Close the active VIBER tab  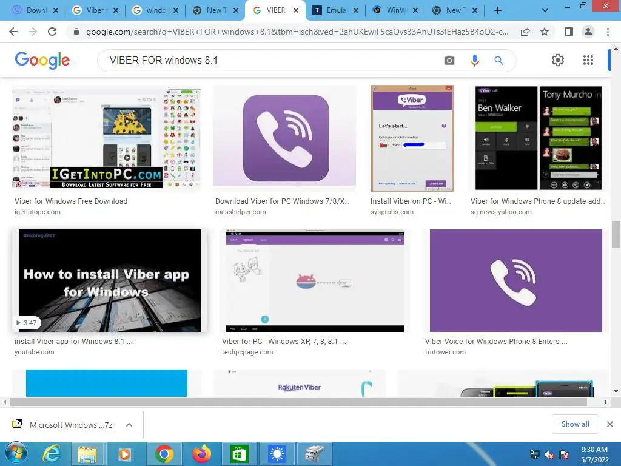pyautogui.click(x=296, y=11)
